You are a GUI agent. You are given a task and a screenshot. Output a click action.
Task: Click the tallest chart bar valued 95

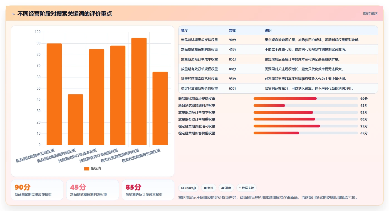coord(139,91)
